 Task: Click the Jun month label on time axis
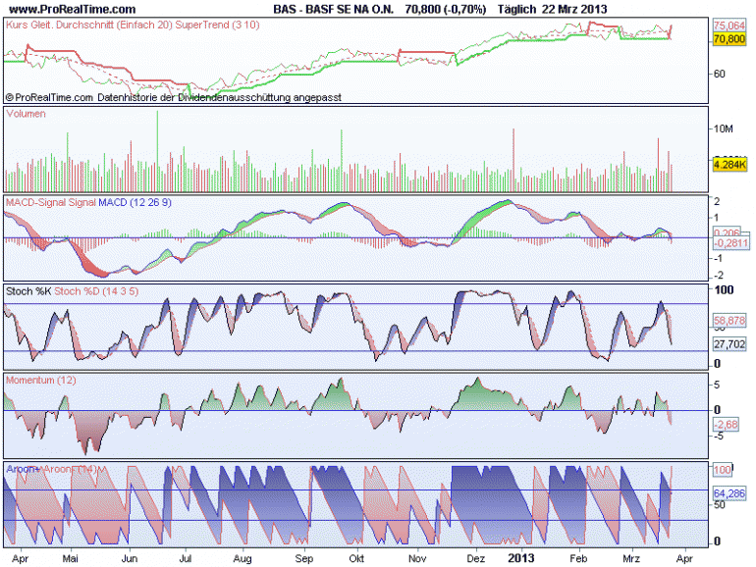coord(130,558)
